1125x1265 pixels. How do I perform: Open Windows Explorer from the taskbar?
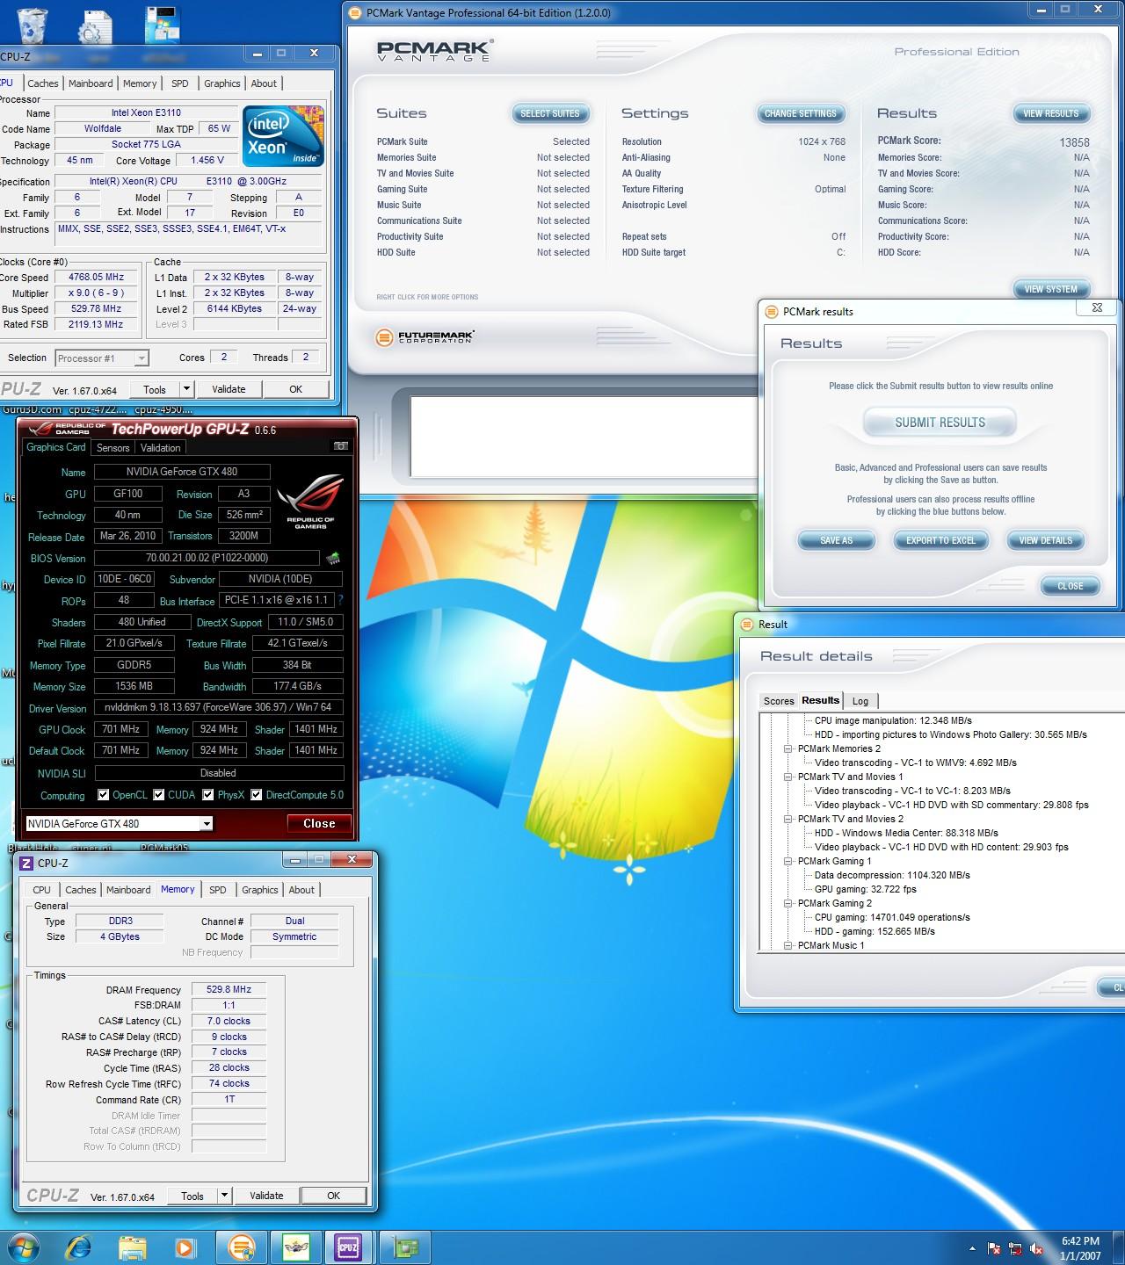tap(133, 1247)
